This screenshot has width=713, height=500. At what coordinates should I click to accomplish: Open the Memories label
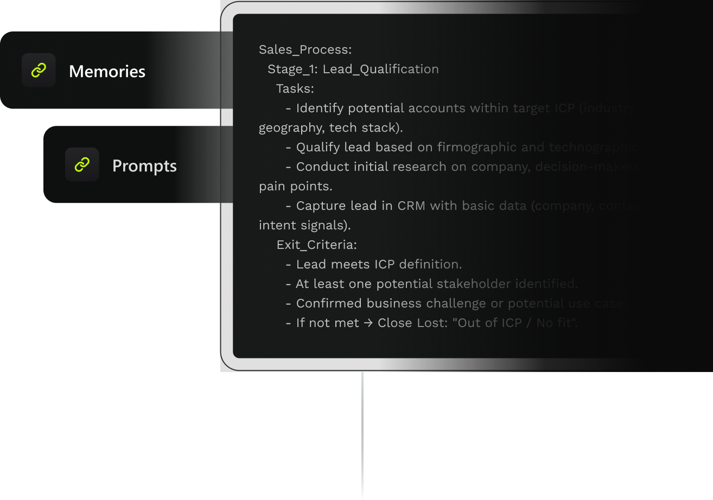tap(107, 72)
